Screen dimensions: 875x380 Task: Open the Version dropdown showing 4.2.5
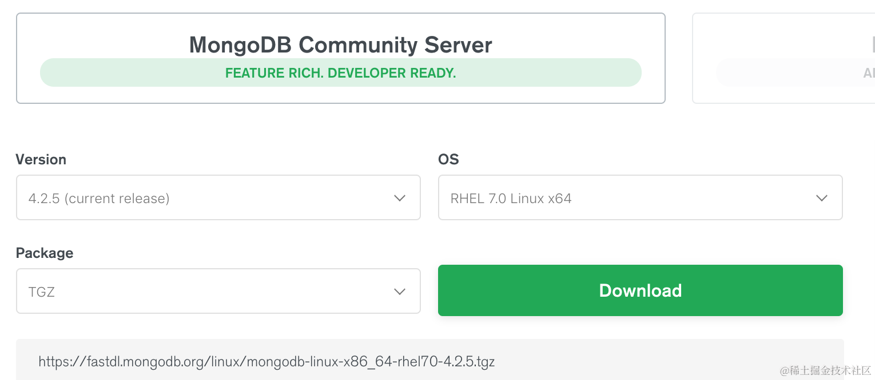(218, 197)
